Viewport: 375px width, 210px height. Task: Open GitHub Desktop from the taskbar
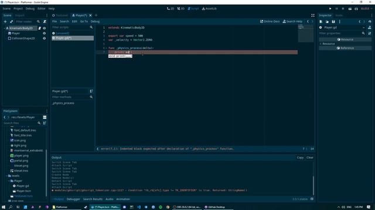(x=215, y=207)
